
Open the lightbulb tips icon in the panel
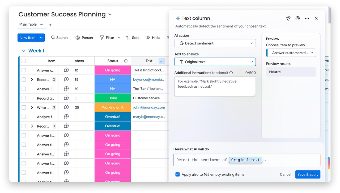click(x=288, y=18)
